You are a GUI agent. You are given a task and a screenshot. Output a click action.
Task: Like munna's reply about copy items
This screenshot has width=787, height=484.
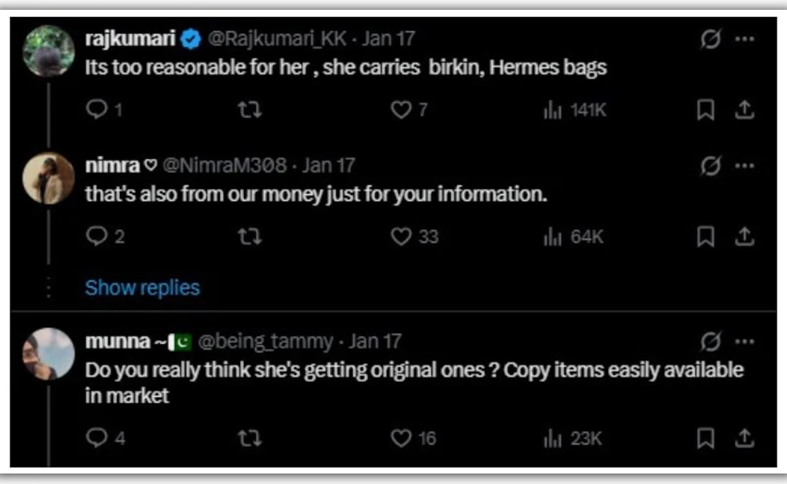point(401,438)
